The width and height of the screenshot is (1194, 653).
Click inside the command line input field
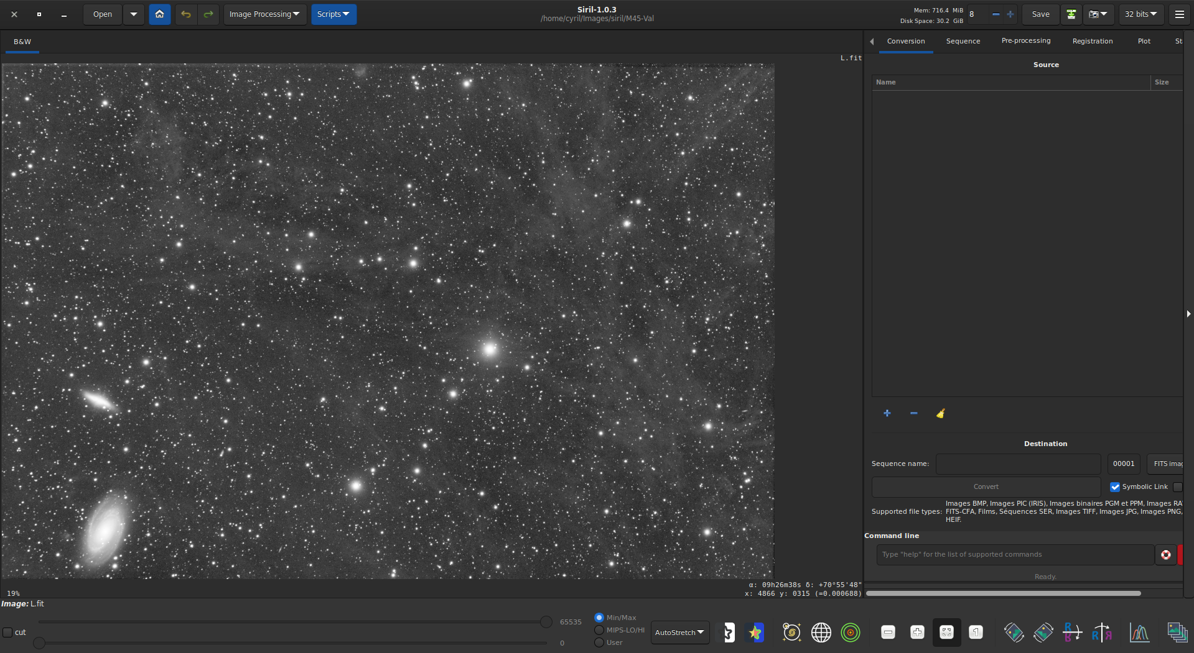(x=1008, y=554)
